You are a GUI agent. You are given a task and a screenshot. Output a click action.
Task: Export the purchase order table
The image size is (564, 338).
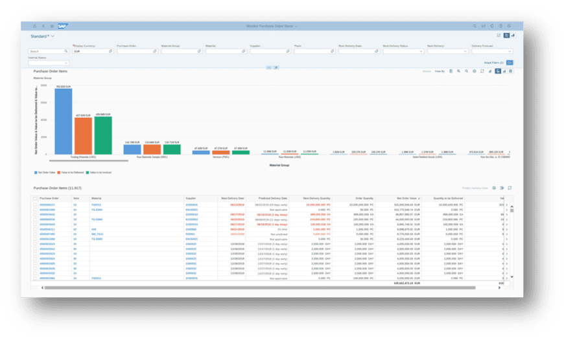[x=502, y=188]
